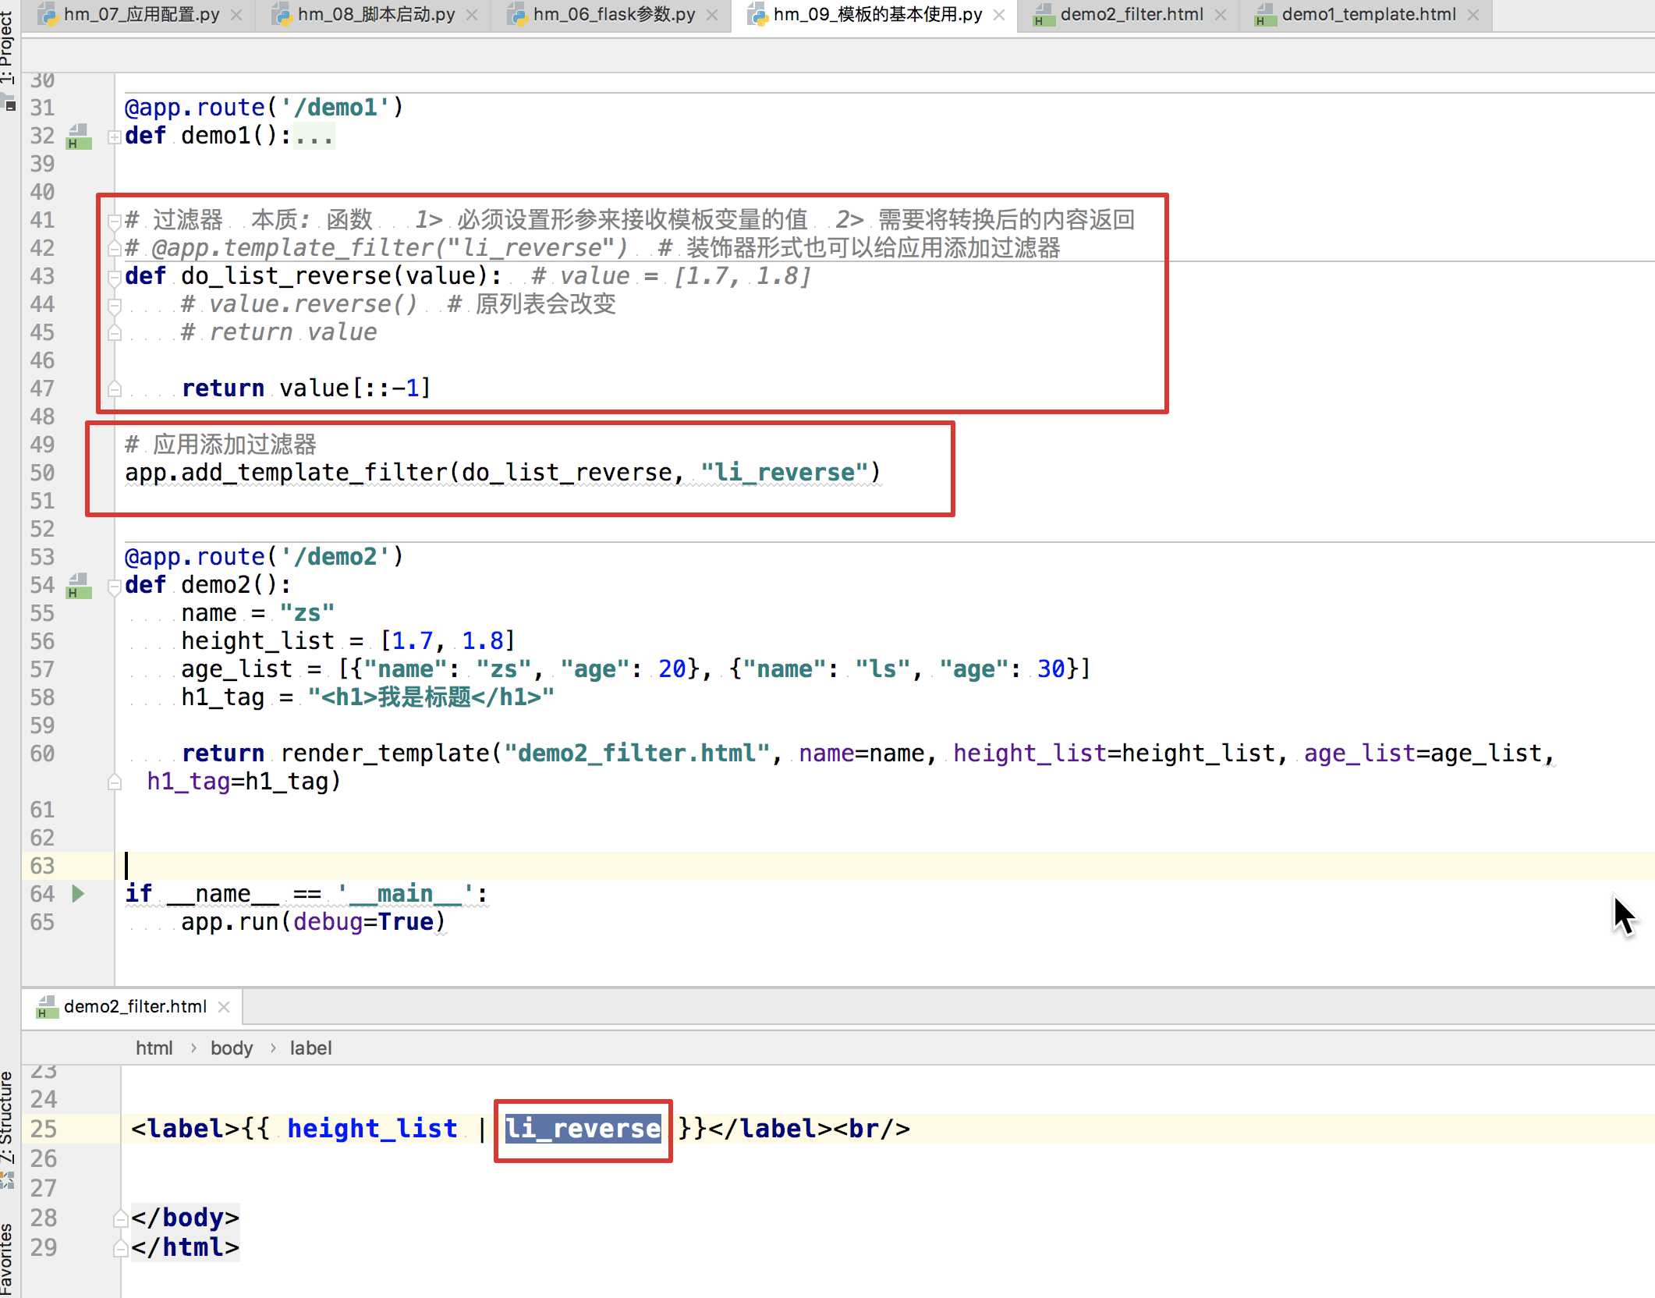Click the @app.route('/demo1') decorator

pyautogui.click(x=264, y=108)
